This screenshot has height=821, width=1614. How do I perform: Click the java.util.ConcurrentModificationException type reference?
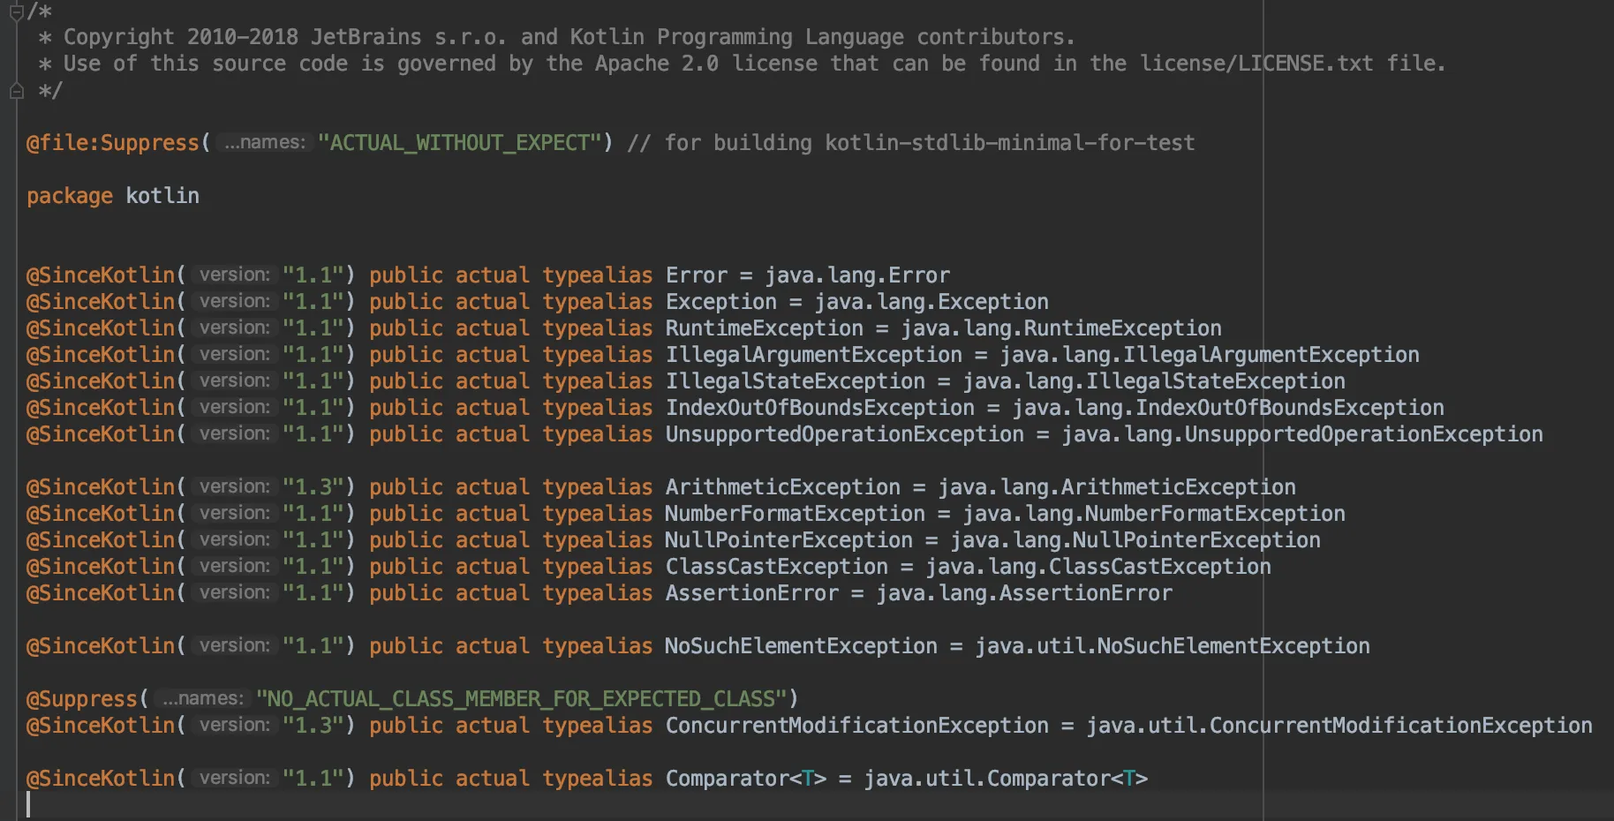(x=1339, y=726)
